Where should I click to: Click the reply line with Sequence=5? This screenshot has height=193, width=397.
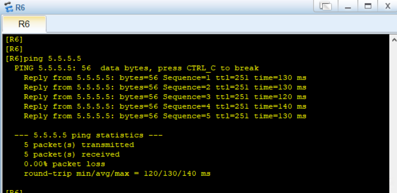pyautogui.click(x=164, y=116)
